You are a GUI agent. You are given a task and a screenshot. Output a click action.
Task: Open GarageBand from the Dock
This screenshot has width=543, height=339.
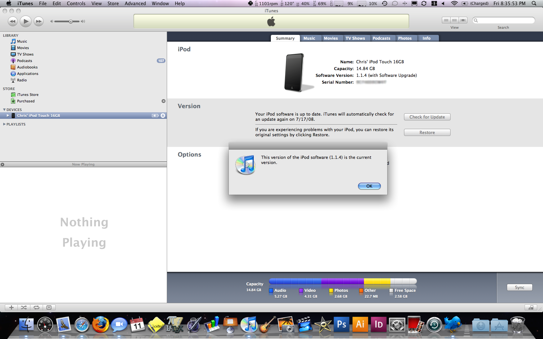tap(268, 324)
